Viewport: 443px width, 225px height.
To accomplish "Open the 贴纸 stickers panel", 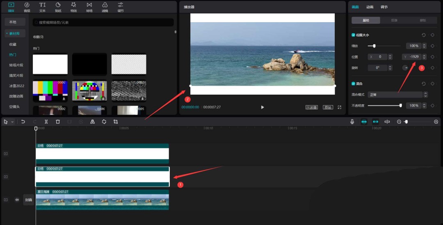I will (58, 7).
